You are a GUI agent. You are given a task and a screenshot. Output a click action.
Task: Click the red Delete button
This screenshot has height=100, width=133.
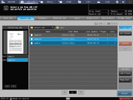click(x=125, y=44)
